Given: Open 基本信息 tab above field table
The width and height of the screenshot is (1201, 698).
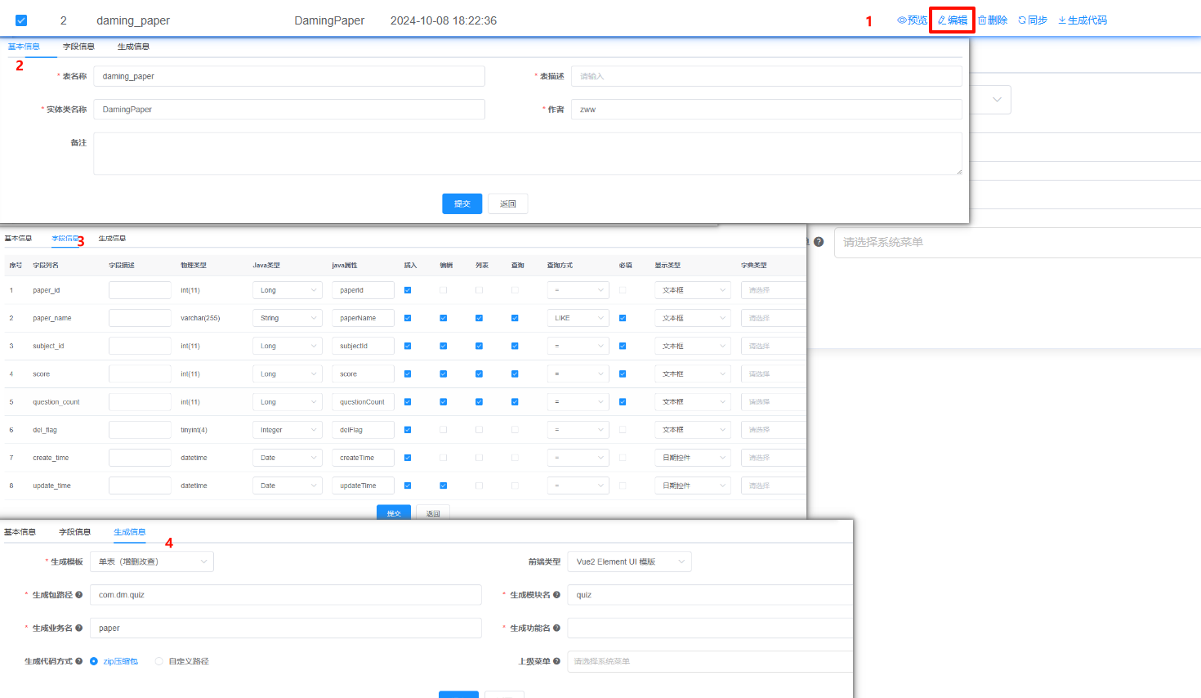Looking at the screenshot, I should click(x=18, y=239).
